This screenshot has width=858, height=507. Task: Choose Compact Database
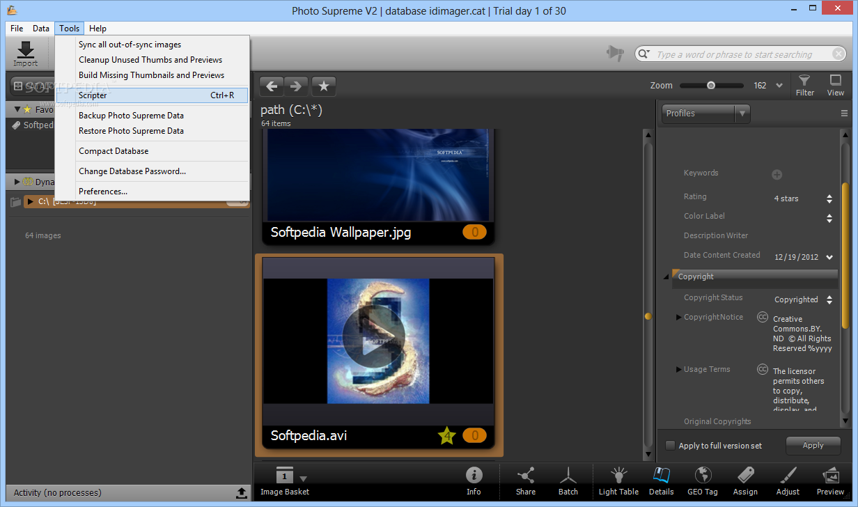point(152,151)
